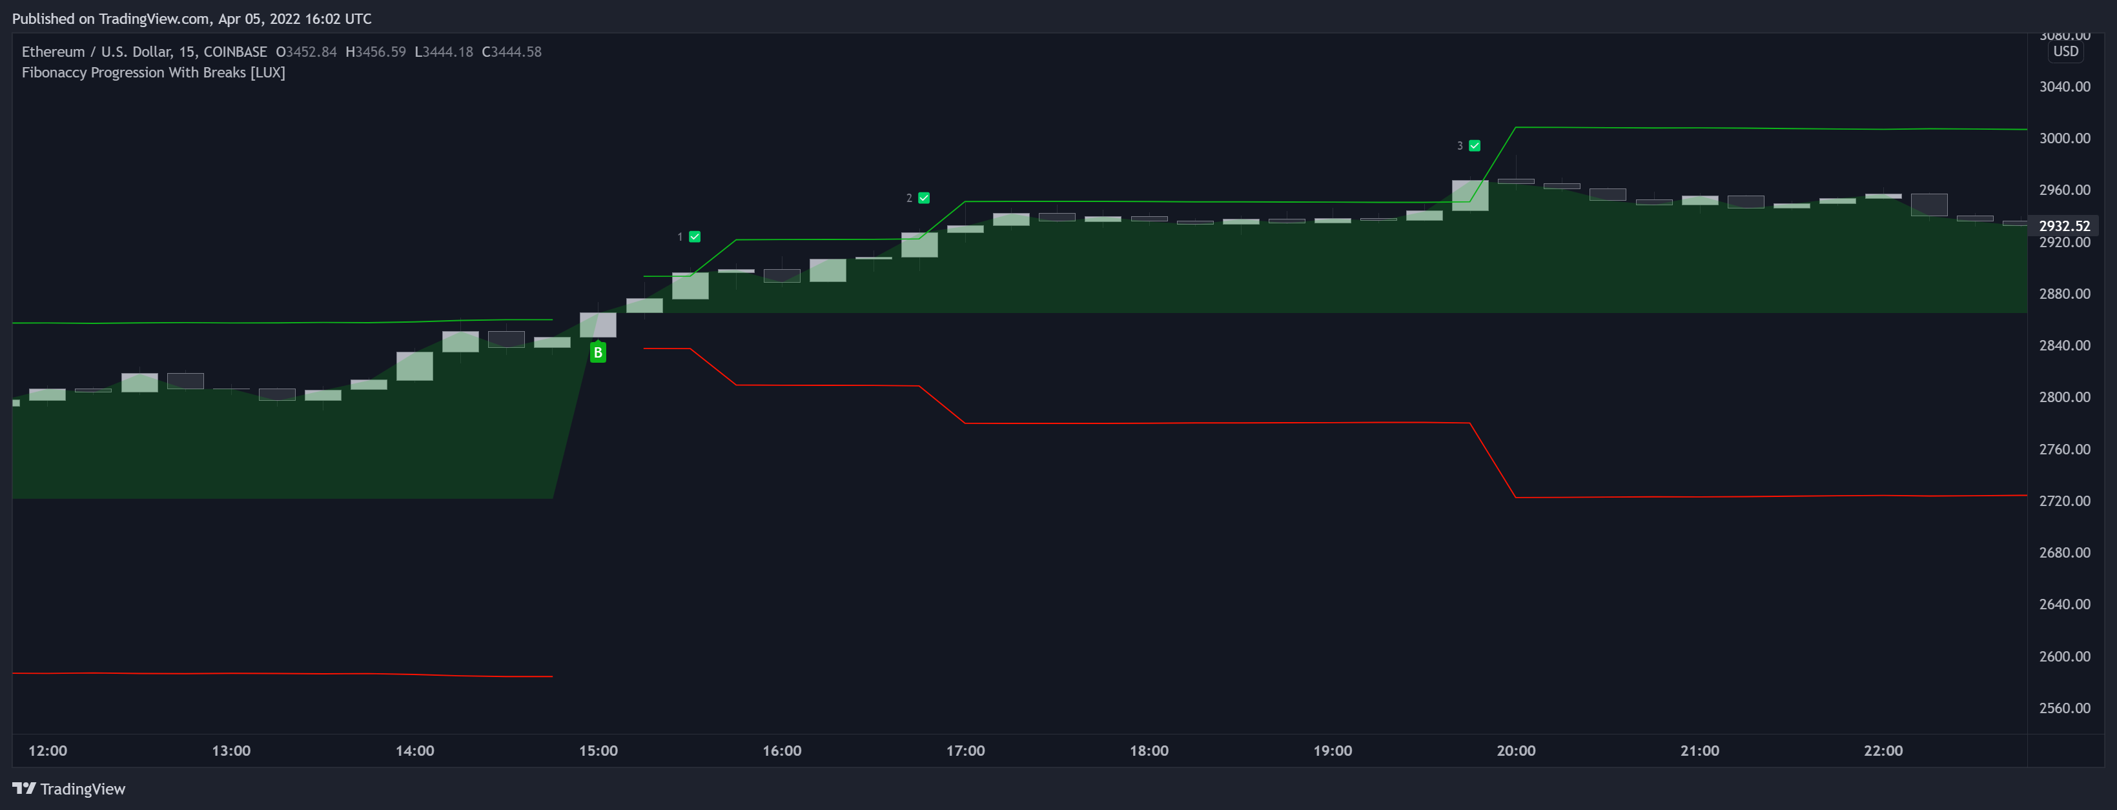Click the Published on TradingView.com caption
This screenshot has width=2117, height=810.
(192, 19)
